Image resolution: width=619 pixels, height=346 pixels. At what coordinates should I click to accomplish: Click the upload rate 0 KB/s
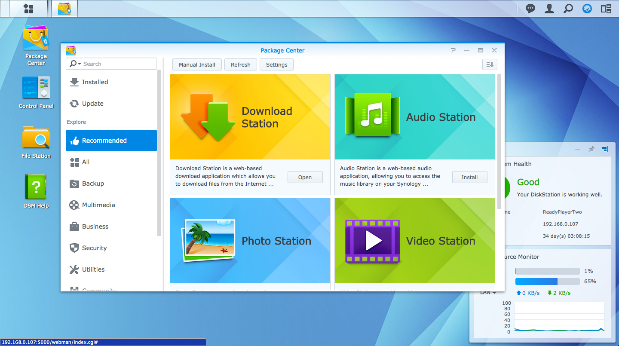pyautogui.click(x=528, y=293)
